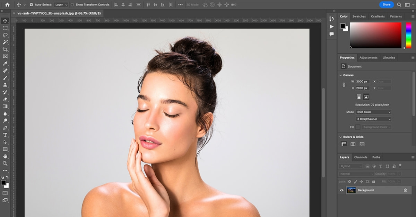
Task: Switch to the Paths tab
Action: [376, 157]
